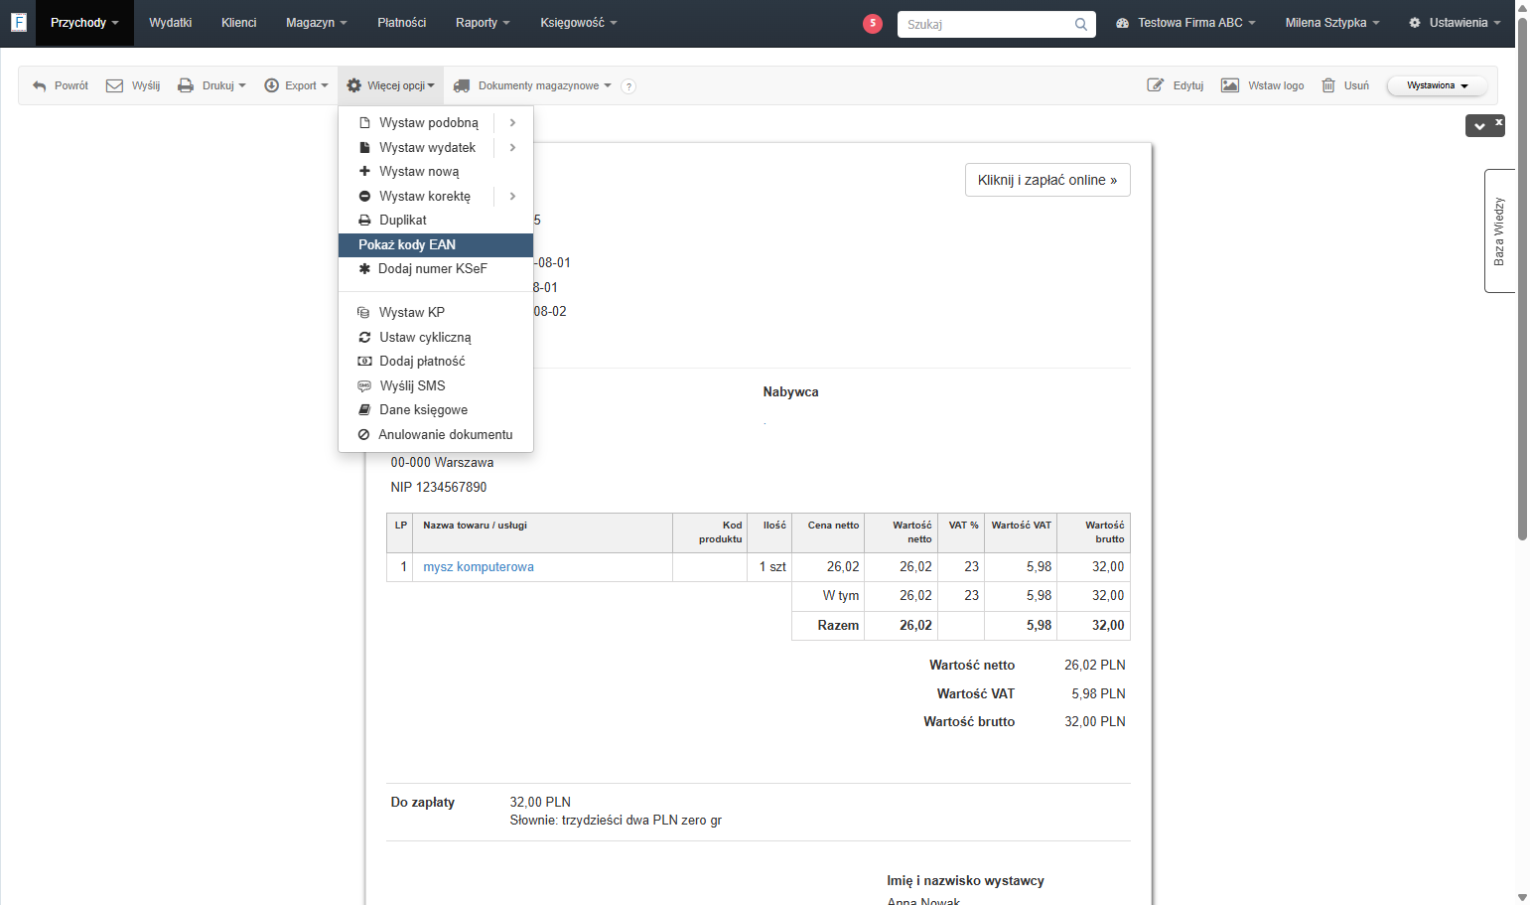Expand the Dokumenty magazynowe dropdown
Screen dimensions: 1530x905
tap(532, 86)
